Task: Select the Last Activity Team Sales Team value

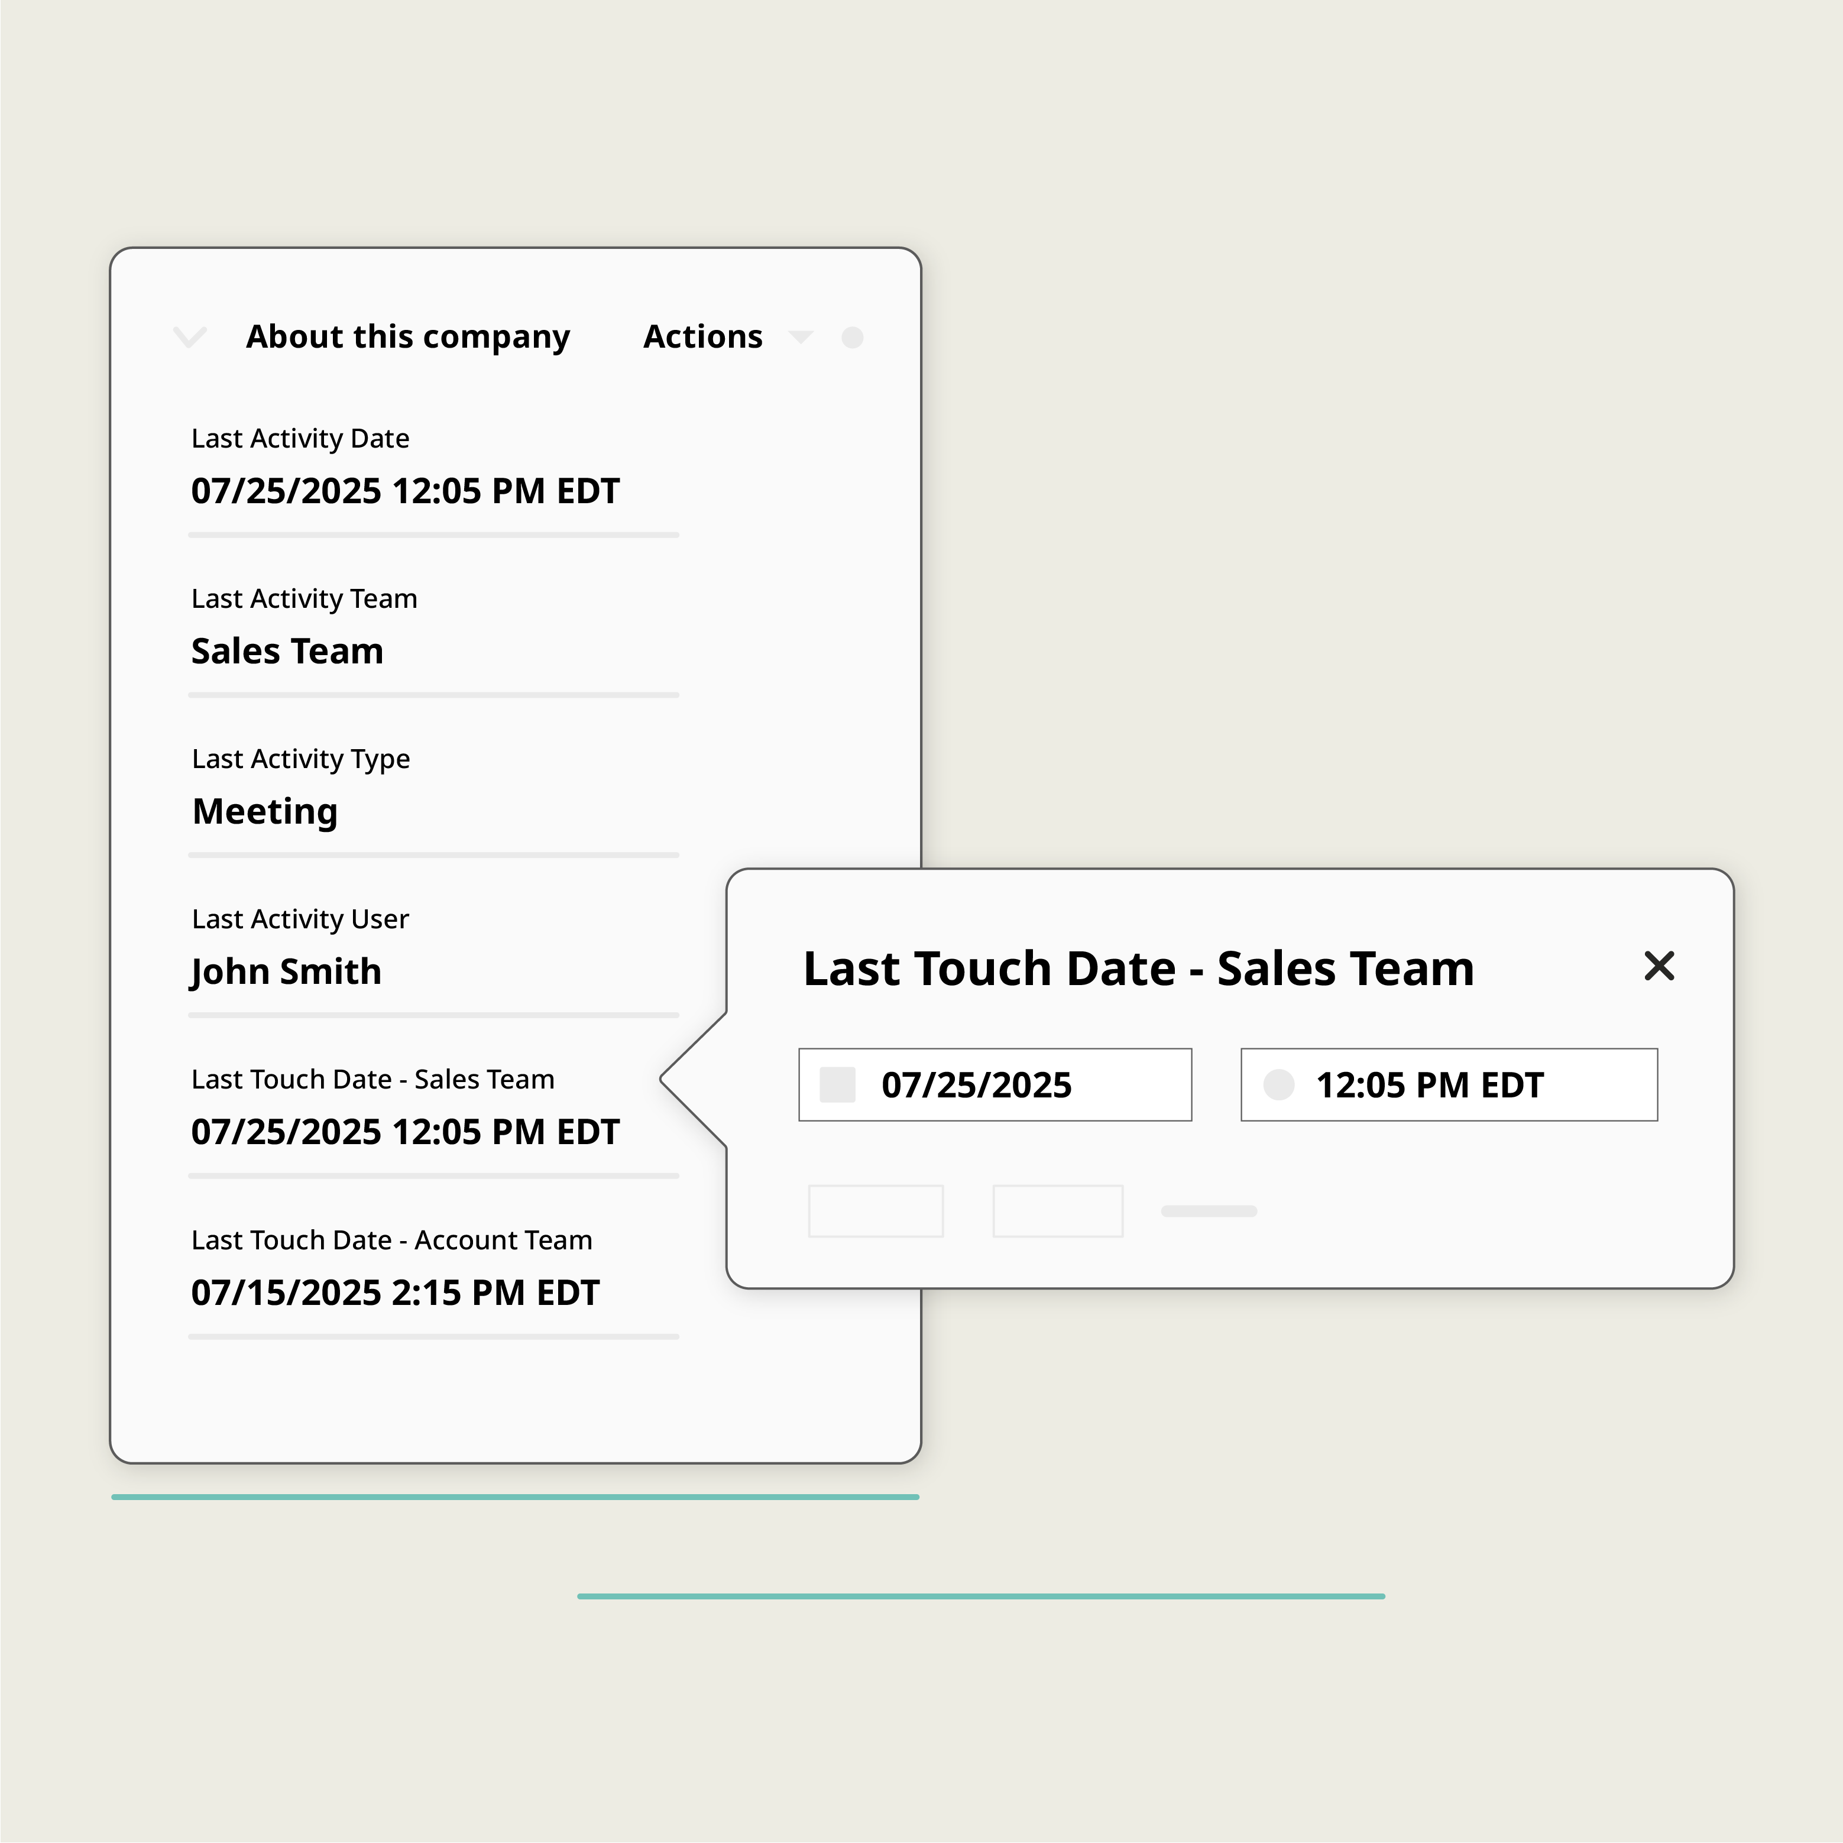Action: point(287,652)
